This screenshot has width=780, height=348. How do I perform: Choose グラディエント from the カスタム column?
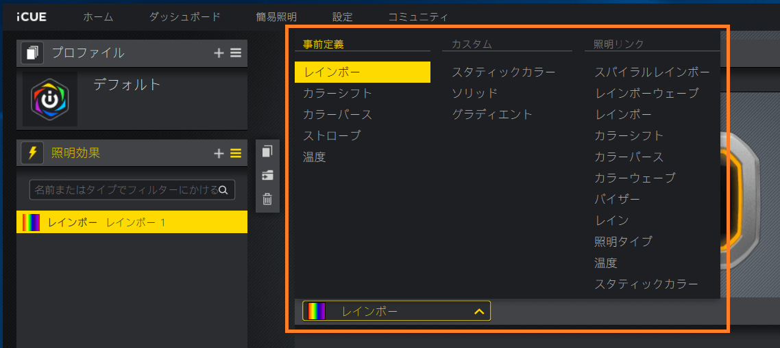tap(491, 114)
